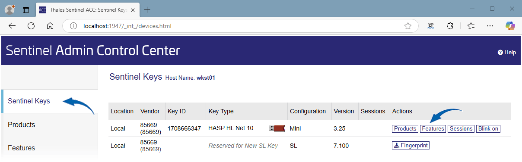Open the browser profile avatar
Viewport: 522px width, 162px height.
10,9
